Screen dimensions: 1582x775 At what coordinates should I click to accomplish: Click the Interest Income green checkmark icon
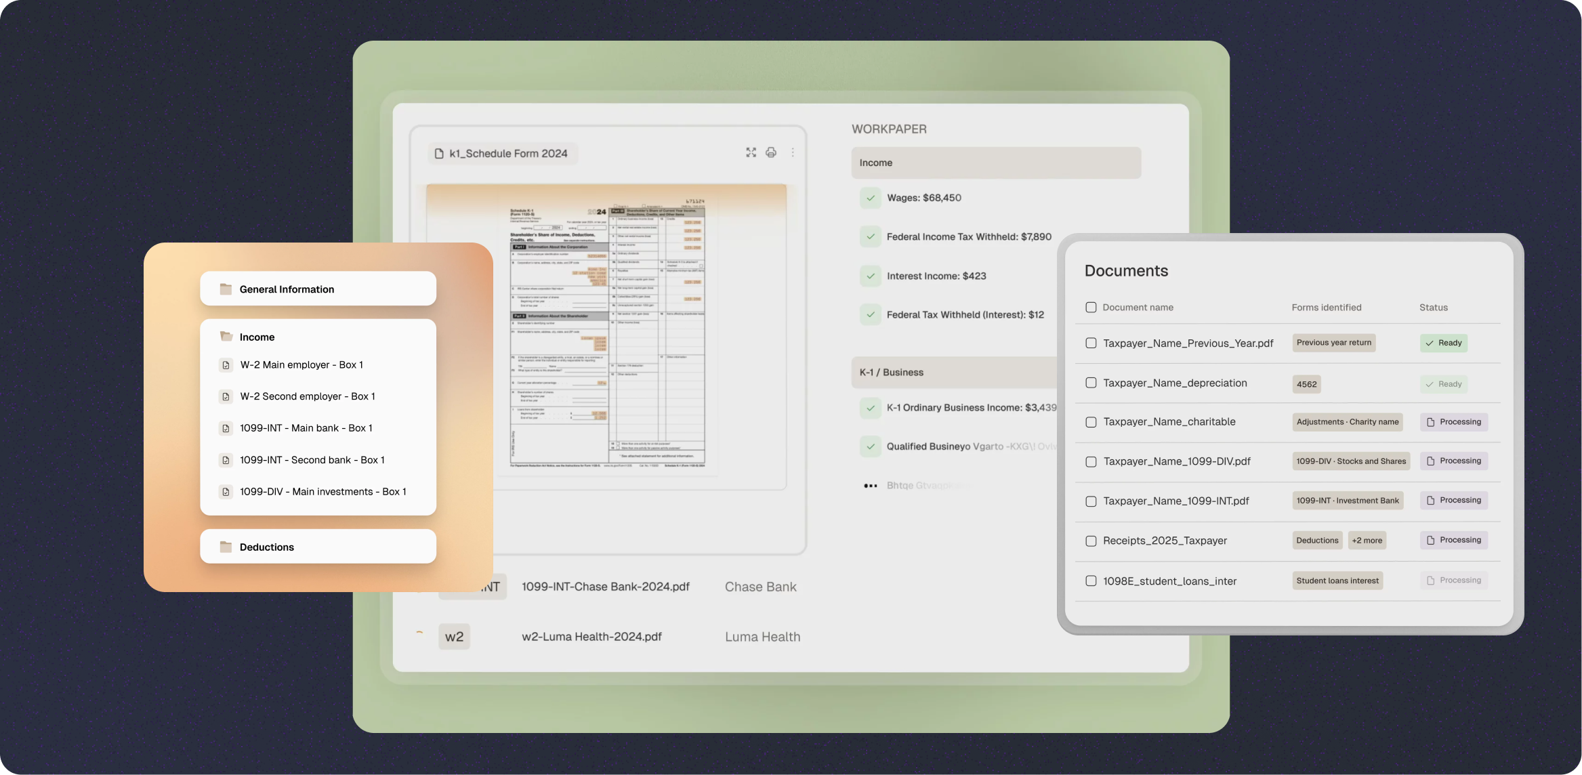point(871,276)
